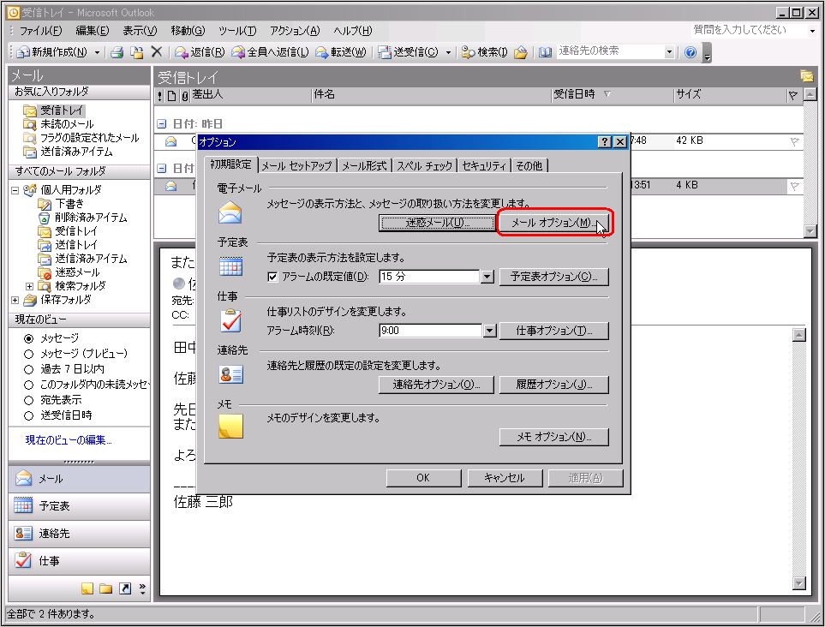
Task: Click the shortcuts icon in bottom bar
Action: pos(125,588)
